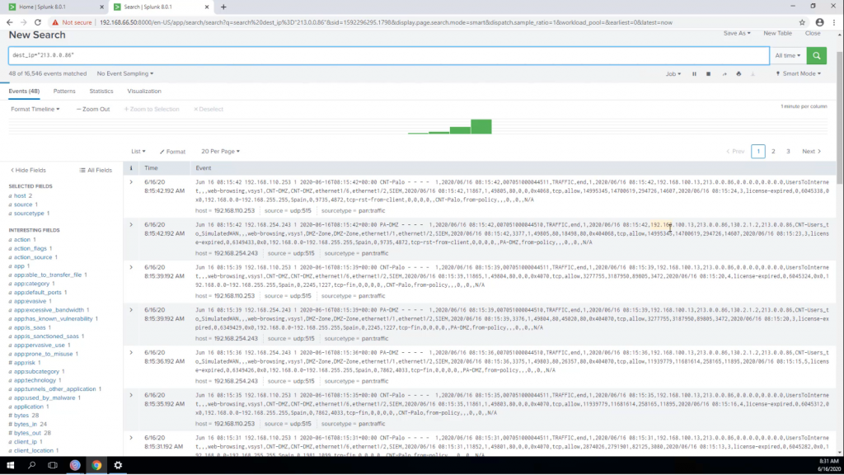This screenshot has height=475, width=844.
Task: Open Chrome from the taskbar
Action: [96, 465]
